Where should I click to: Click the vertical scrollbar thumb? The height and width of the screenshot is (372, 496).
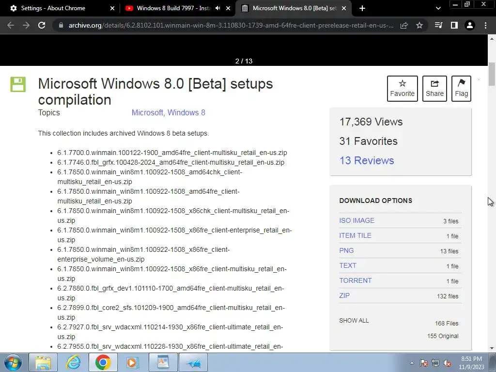coord(492,74)
